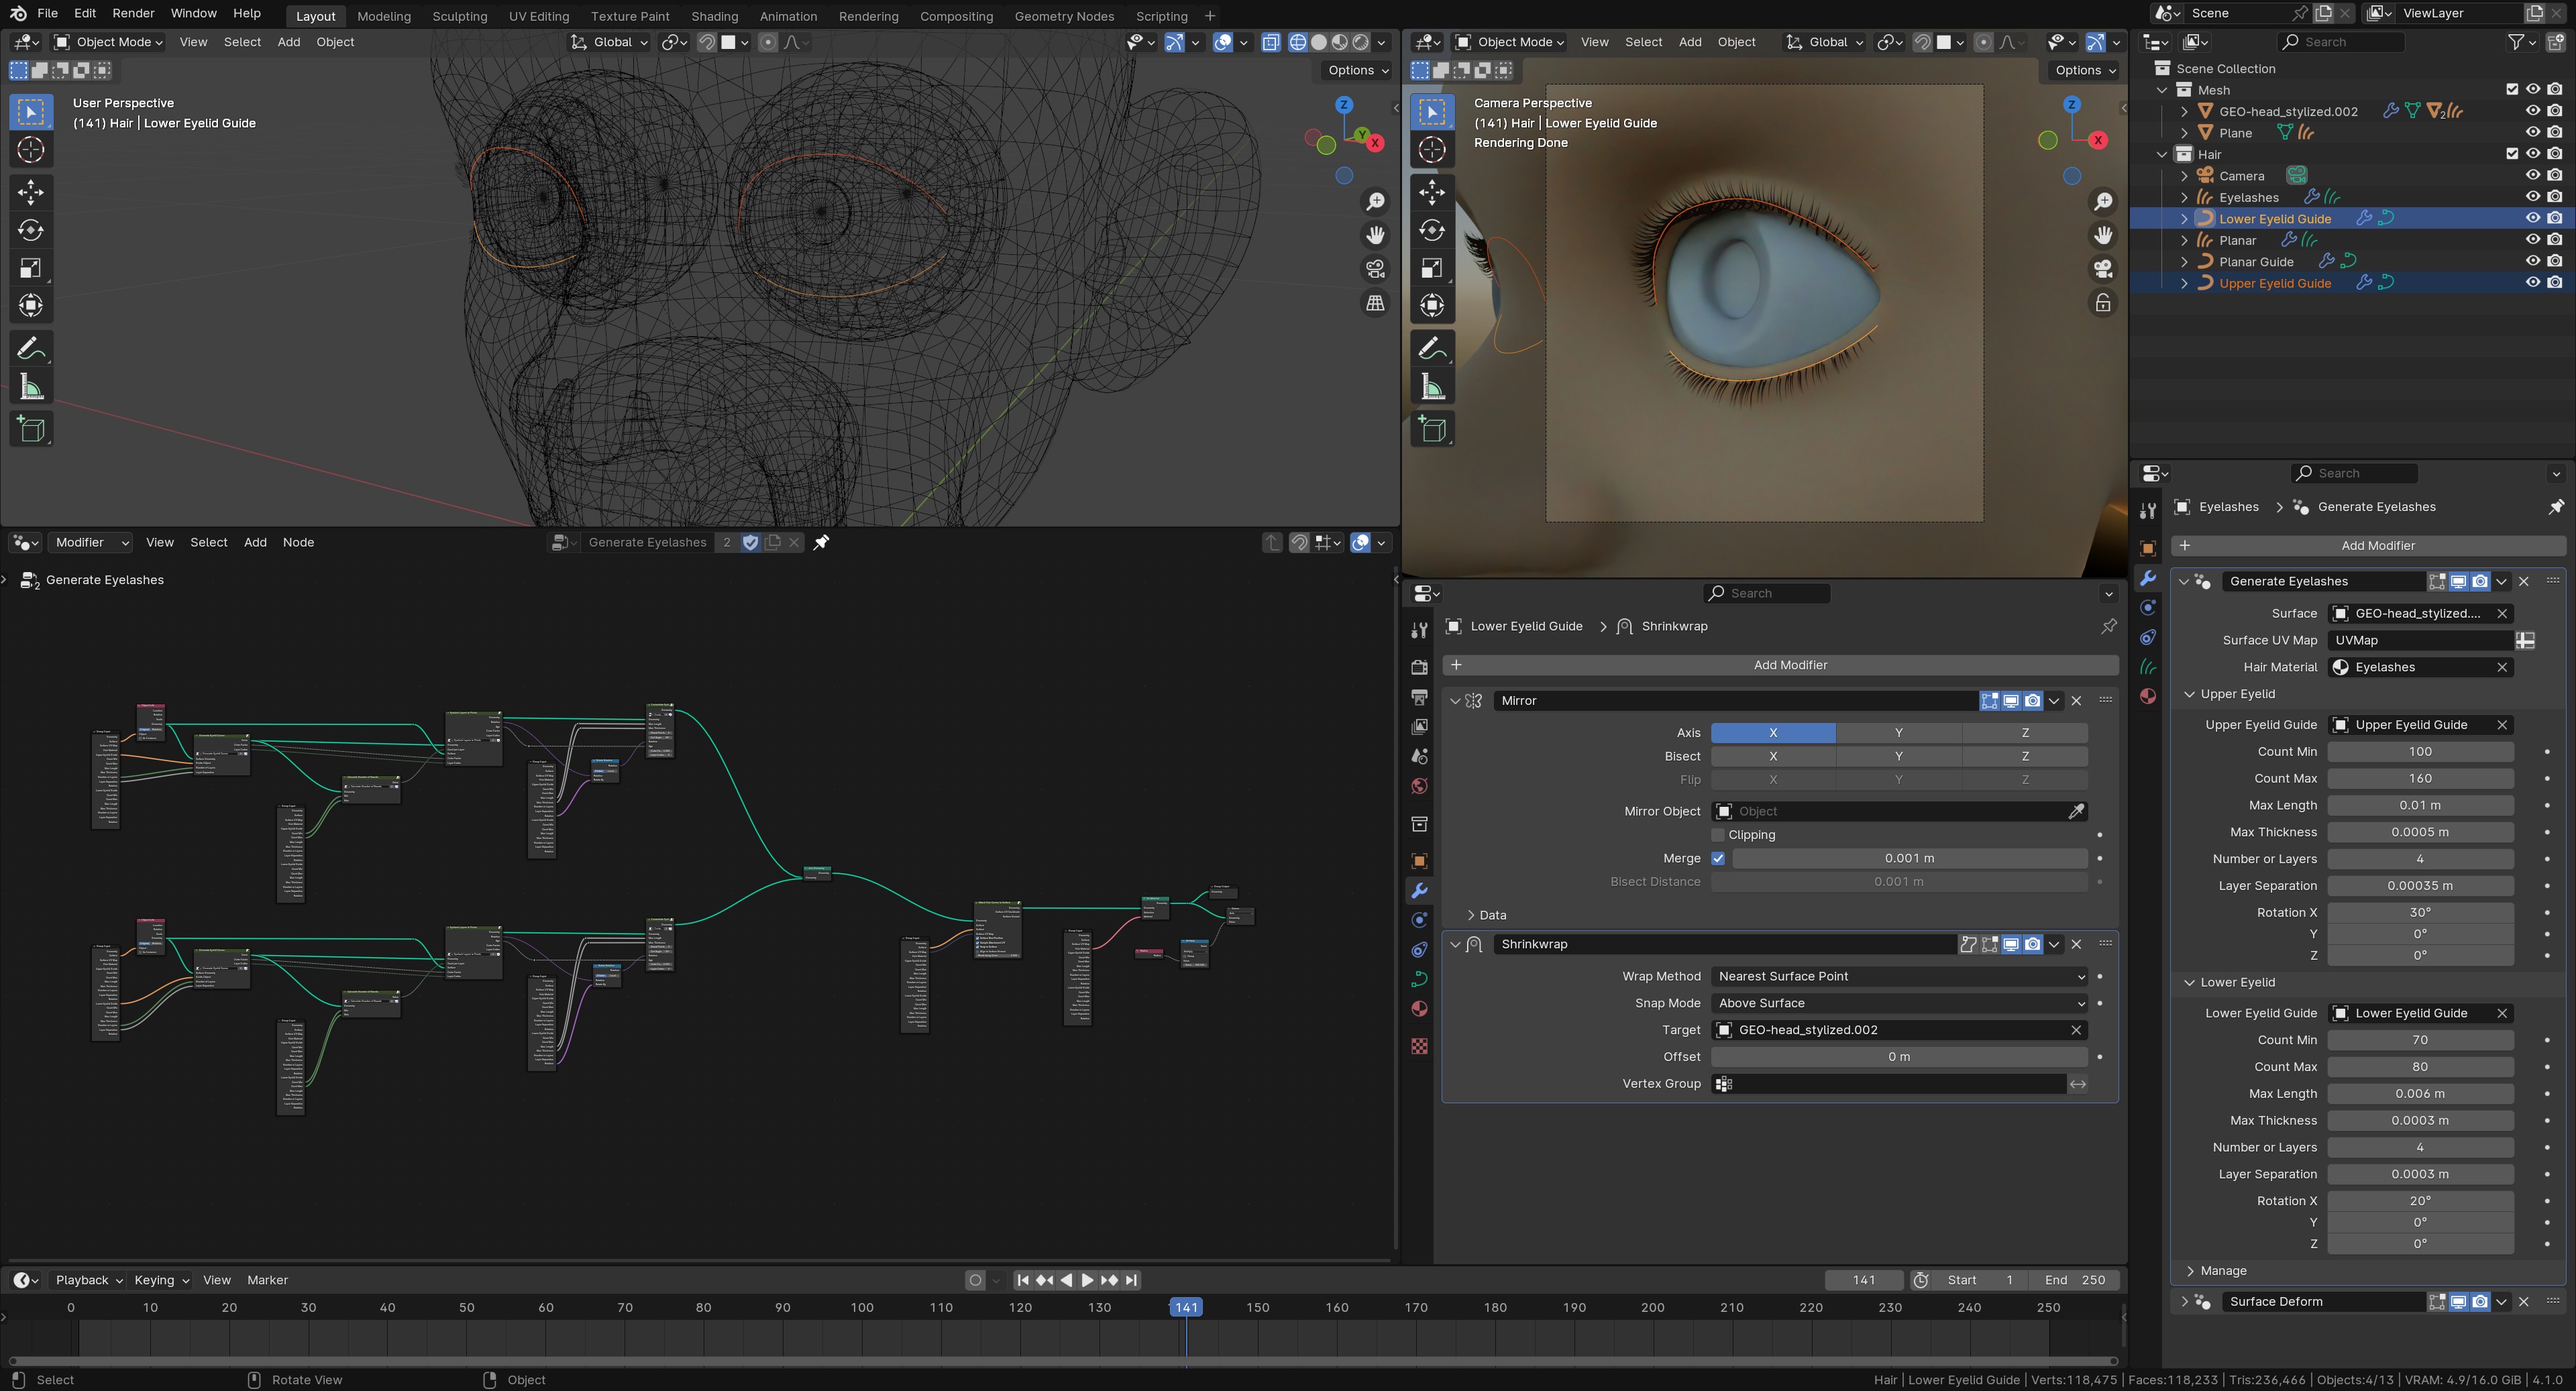
Task: Click zoom magnifier icon in left viewport
Action: [1376, 202]
